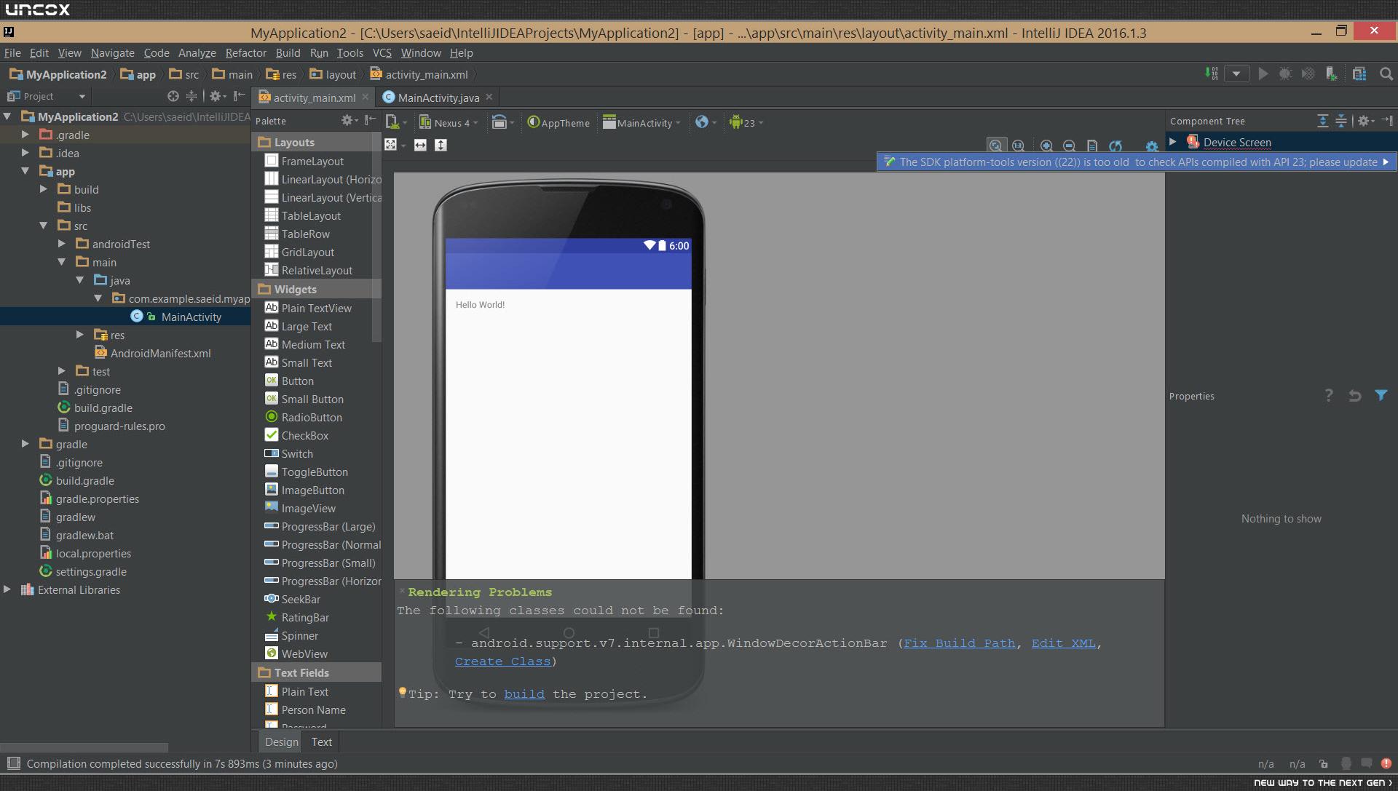Click the Debug bug icon

click(1285, 73)
